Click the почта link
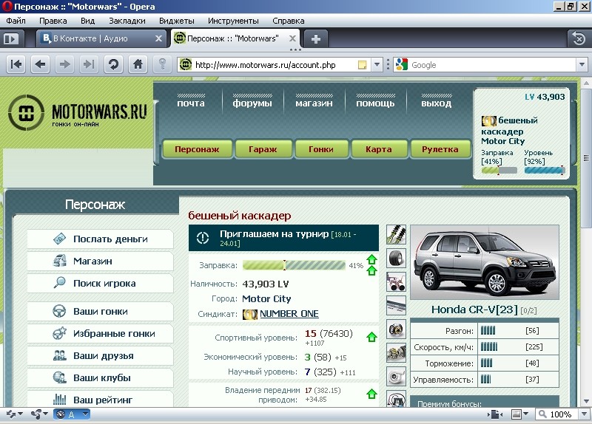592x424 pixels. 191,101
